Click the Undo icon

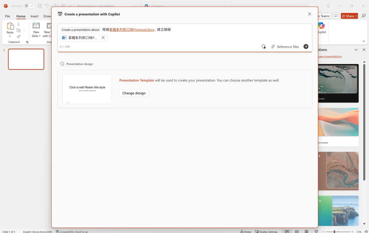(x=46, y=6)
